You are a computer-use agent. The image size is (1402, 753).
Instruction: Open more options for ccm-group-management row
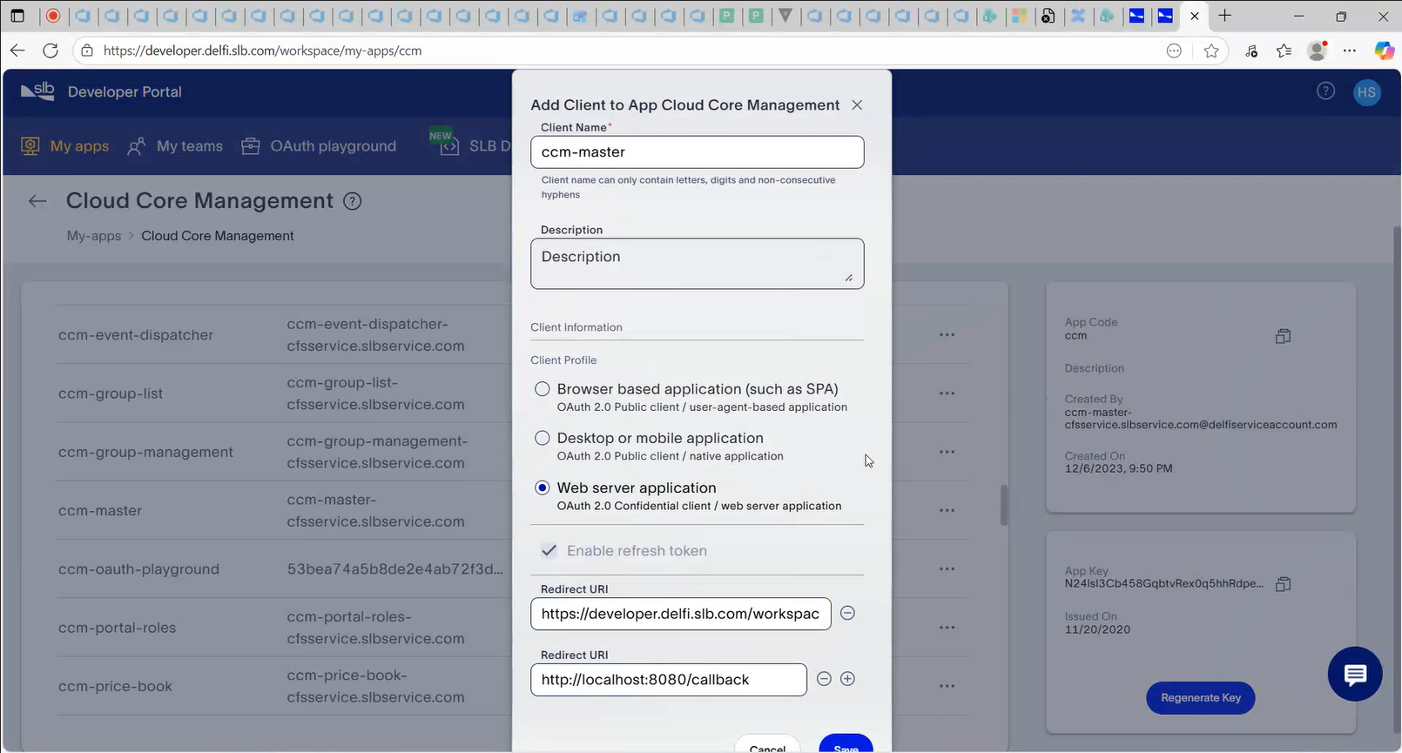[947, 452]
